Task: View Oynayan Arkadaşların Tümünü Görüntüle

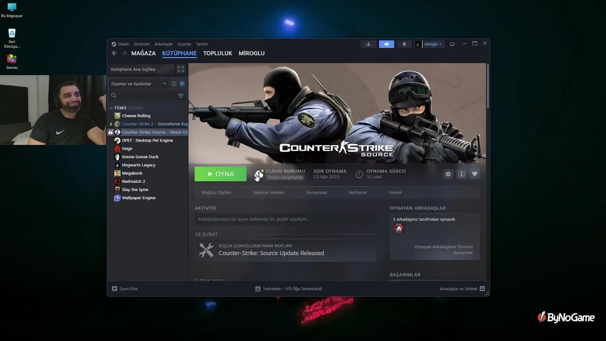Action: (443, 250)
